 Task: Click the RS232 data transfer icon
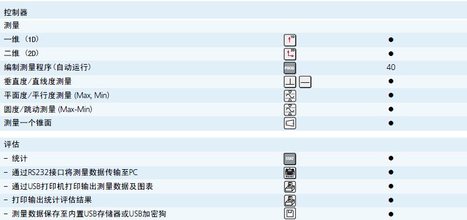290,173
